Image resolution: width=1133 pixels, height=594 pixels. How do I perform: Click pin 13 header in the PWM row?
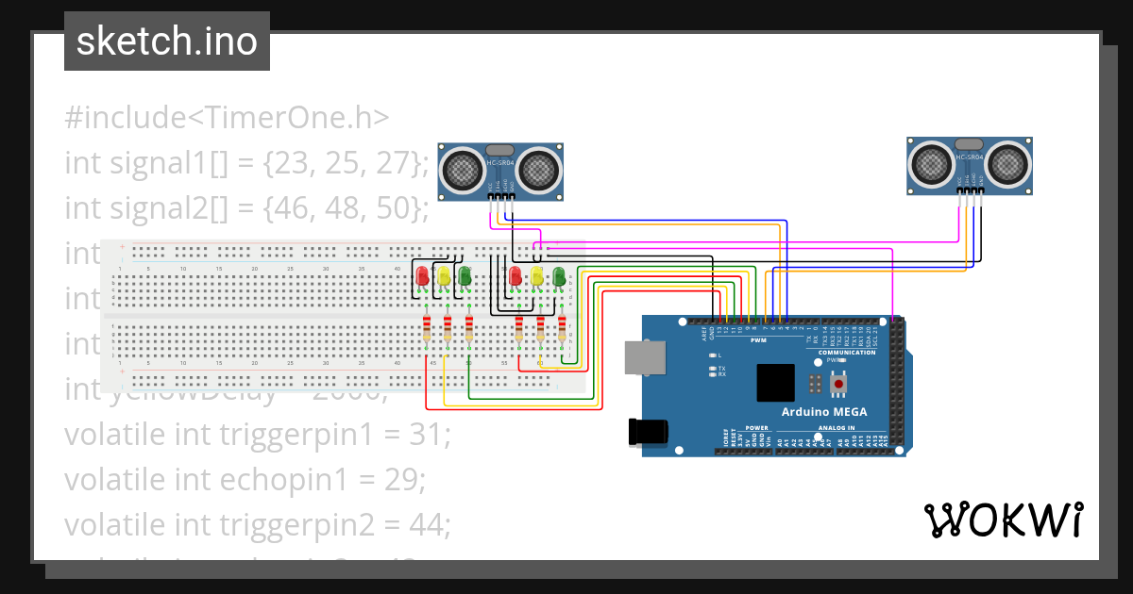(719, 322)
